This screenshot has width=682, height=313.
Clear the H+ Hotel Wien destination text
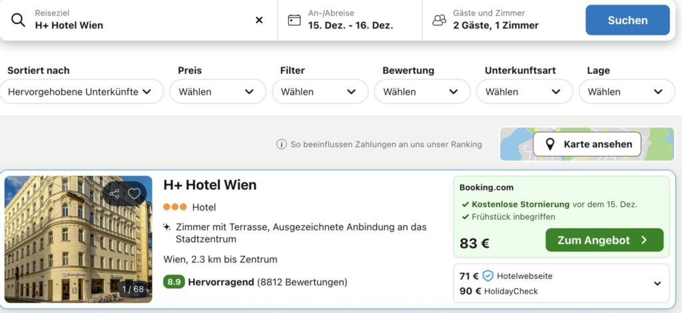[x=259, y=20]
